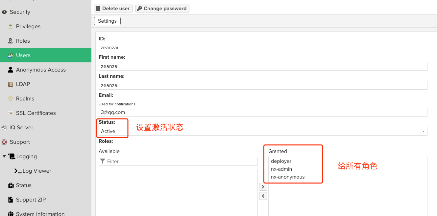Open Anonymous Access settings
This screenshot has height=216, width=437.
(x=41, y=70)
